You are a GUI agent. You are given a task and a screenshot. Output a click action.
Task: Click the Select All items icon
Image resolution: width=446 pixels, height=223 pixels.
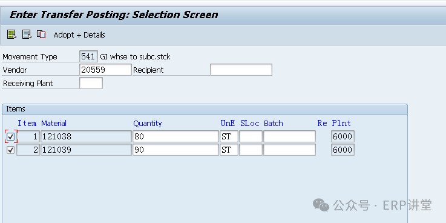coord(11,35)
